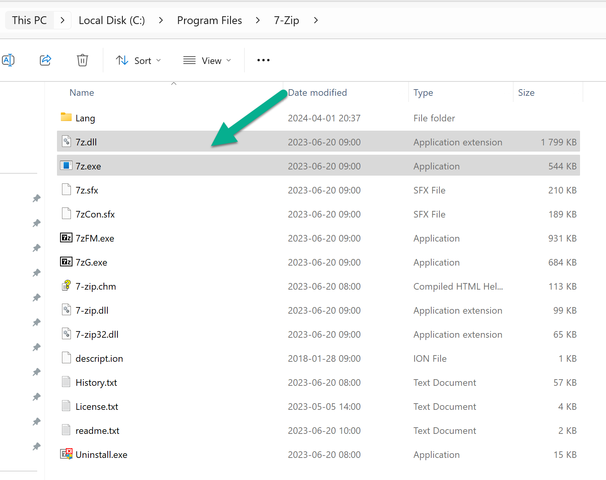Expand the chevron after Local Disk (C:)
Screen dimensions: 606x480
[161, 20]
